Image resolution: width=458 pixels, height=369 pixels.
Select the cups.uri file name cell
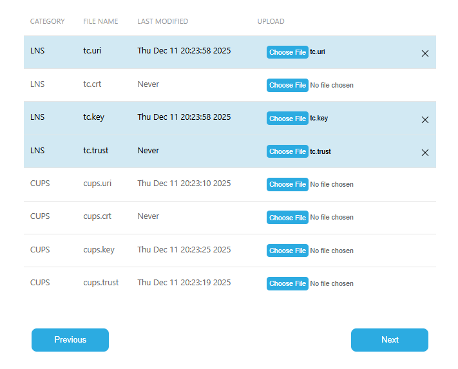pos(97,184)
